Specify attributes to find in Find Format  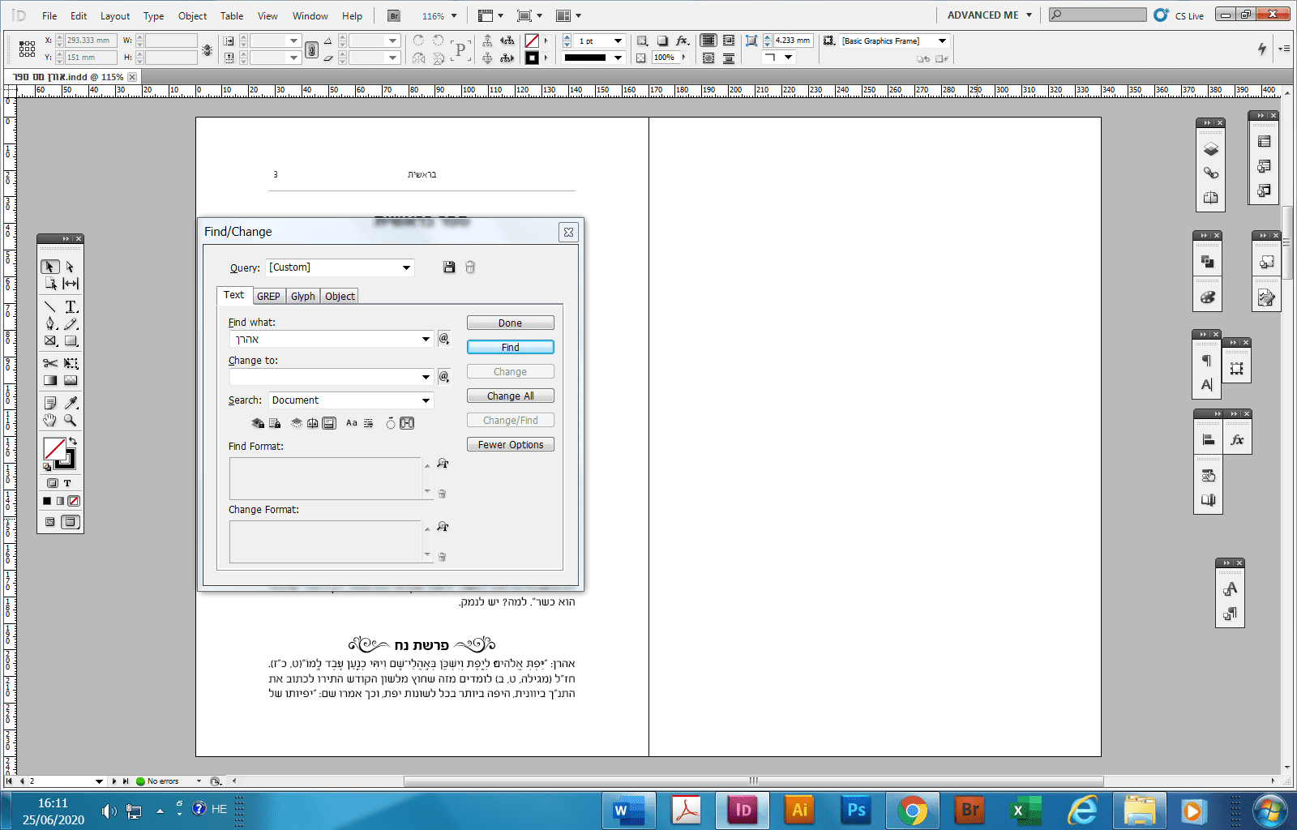click(x=443, y=464)
